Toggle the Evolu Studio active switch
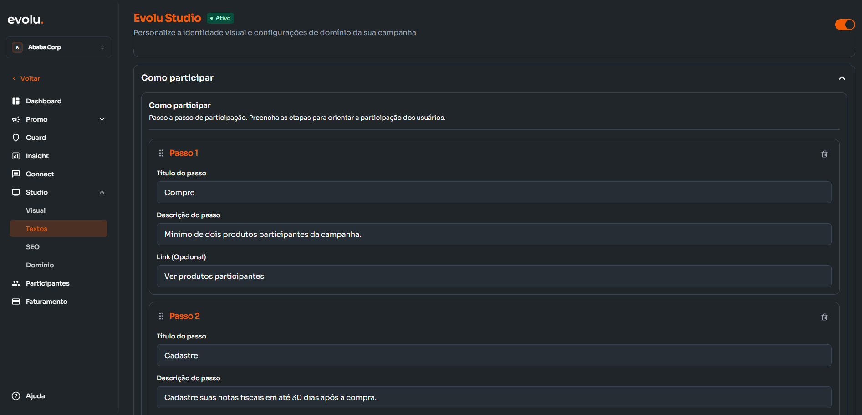862x415 pixels. (x=845, y=25)
